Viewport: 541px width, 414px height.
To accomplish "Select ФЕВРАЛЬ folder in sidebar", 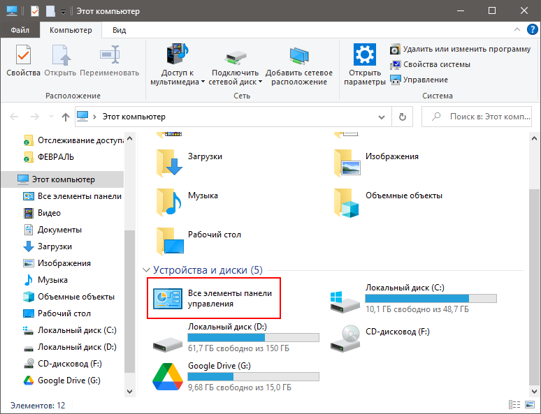I will 48,157.
